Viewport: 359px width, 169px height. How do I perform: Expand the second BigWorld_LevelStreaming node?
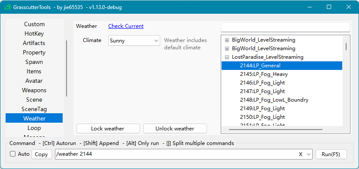(x=227, y=48)
